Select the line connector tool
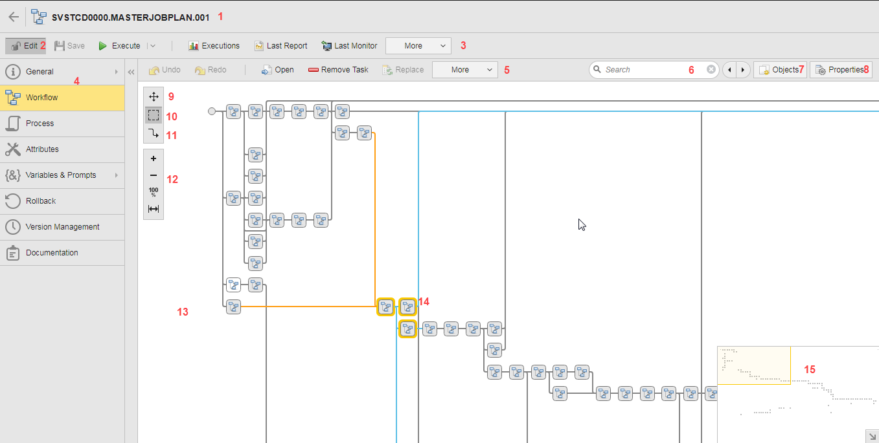879x443 pixels. click(154, 135)
